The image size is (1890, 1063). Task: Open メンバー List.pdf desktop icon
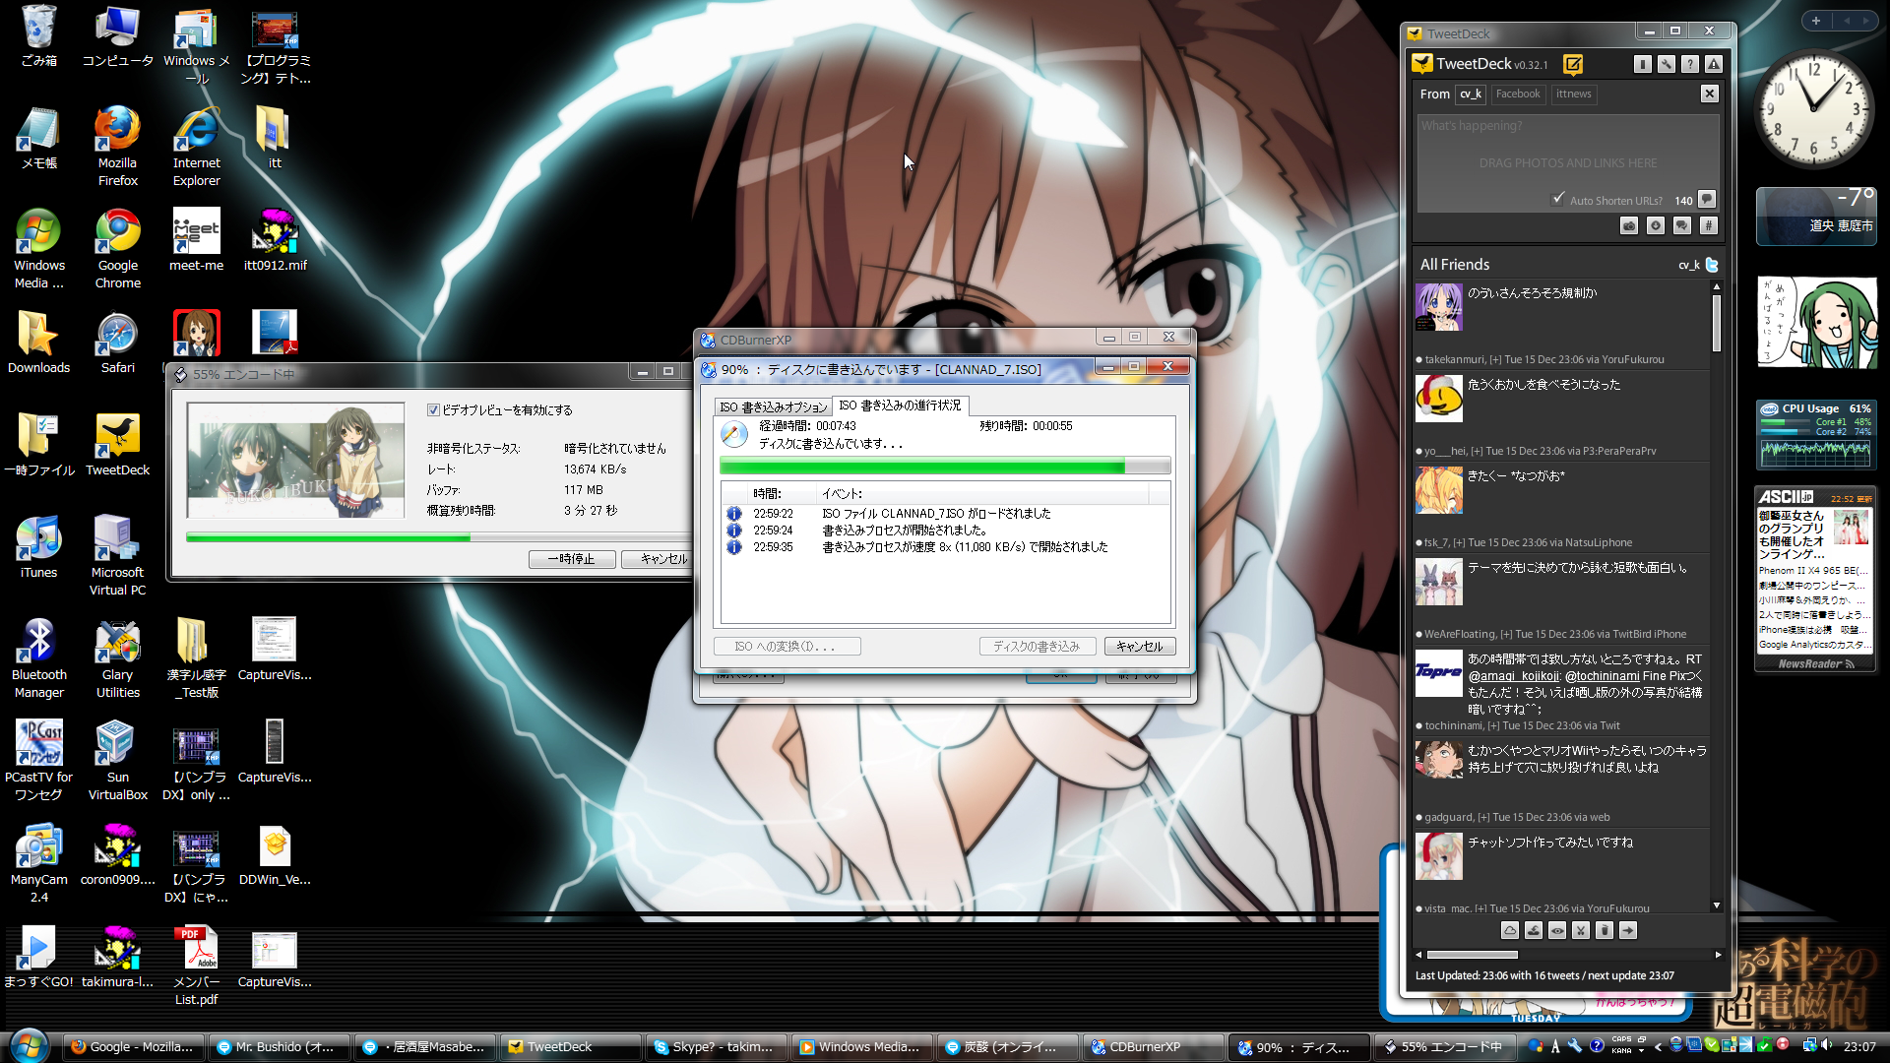point(196,966)
